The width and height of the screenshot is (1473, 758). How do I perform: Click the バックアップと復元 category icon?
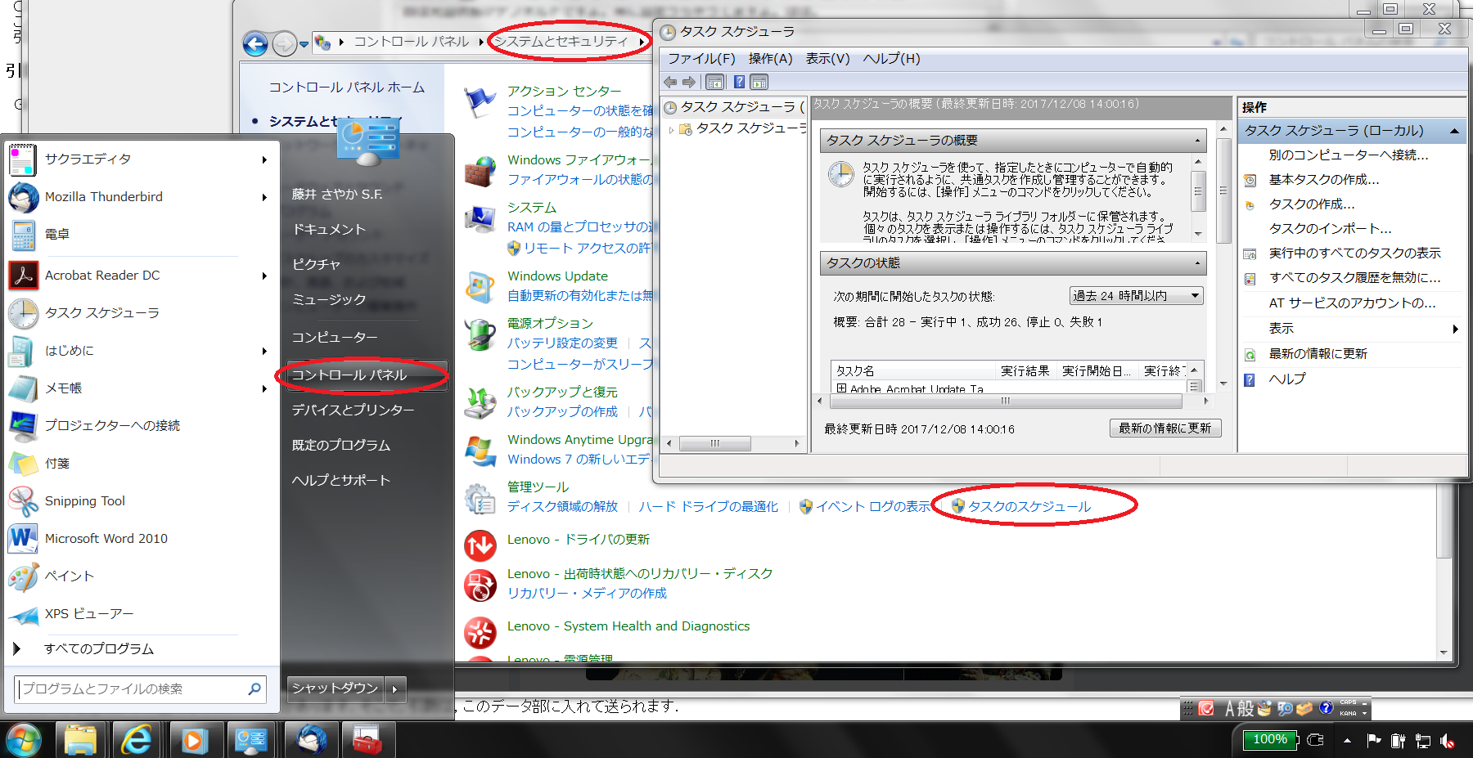[480, 403]
